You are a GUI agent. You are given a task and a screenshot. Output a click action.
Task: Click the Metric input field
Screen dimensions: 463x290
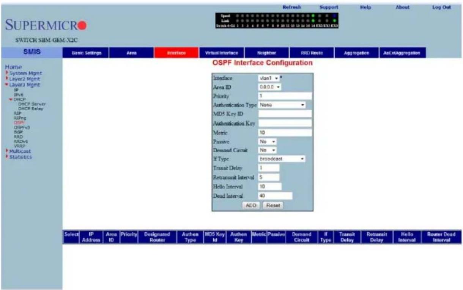click(x=285, y=132)
